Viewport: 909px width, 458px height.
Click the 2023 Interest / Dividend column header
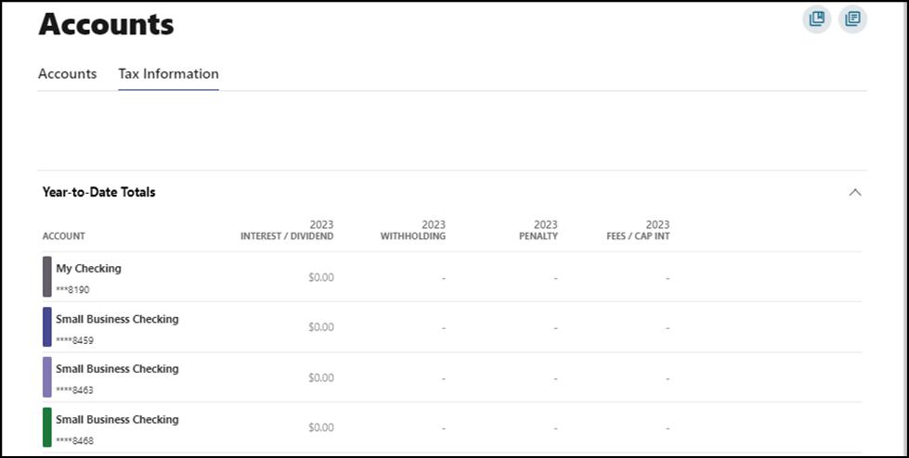coord(287,231)
